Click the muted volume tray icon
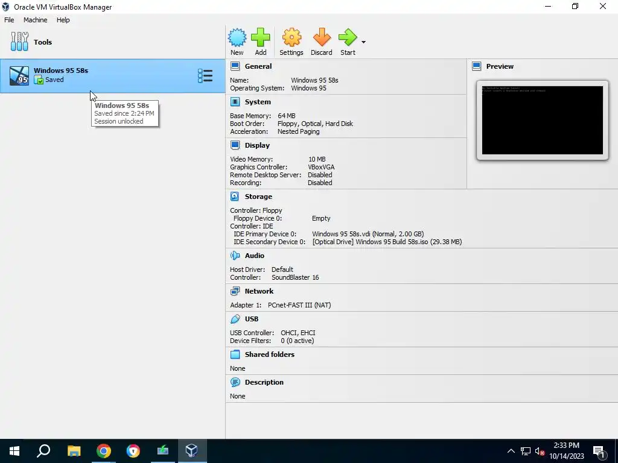 coord(540,451)
